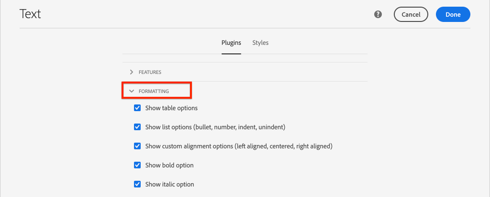The height and width of the screenshot is (197, 490).
Task: Click the Cancel button
Action: pyautogui.click(x=411, y=14)
